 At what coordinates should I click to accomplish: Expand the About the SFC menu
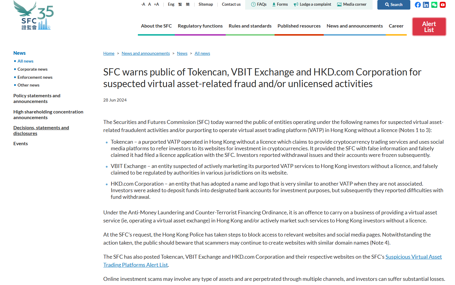(156, 26)
